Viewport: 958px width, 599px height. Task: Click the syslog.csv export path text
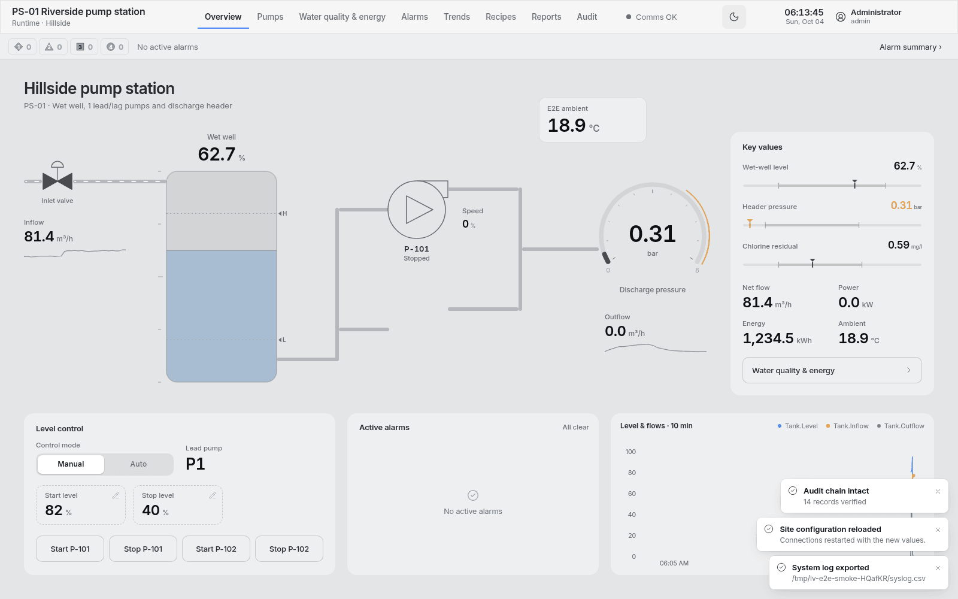tap(859, 579)
